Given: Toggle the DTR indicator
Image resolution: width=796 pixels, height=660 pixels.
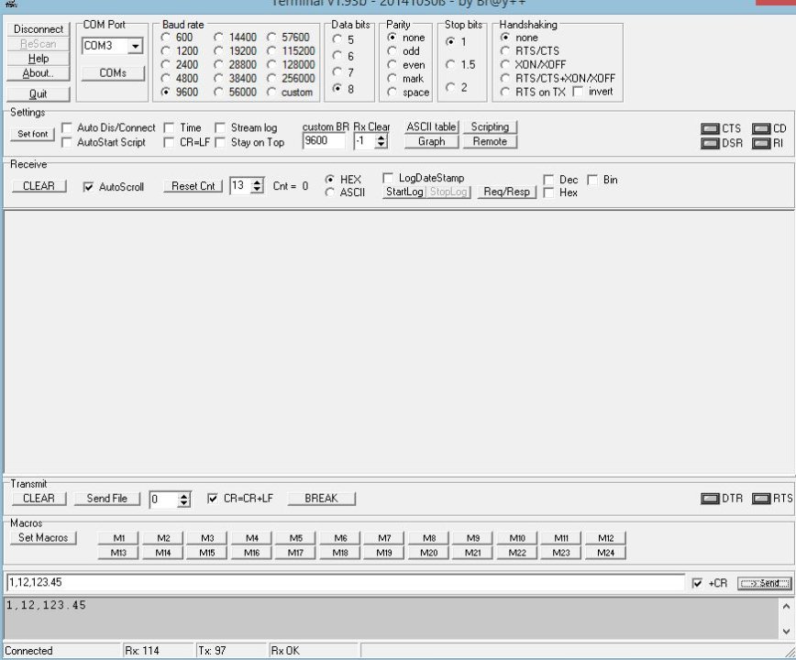Looking at the screenshot, I should pyautogui.click(x=711, y=498).
